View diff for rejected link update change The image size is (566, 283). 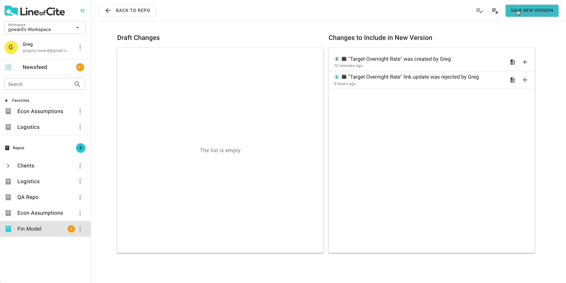512,80
